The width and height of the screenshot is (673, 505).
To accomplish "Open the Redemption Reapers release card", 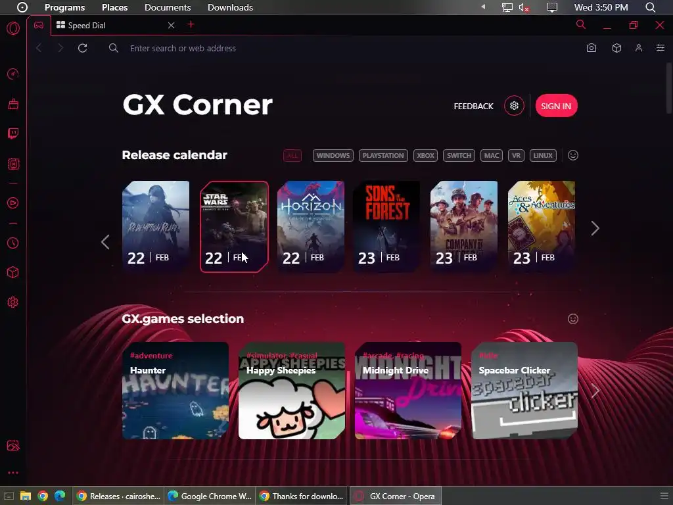I will click(x=156, y=226).
